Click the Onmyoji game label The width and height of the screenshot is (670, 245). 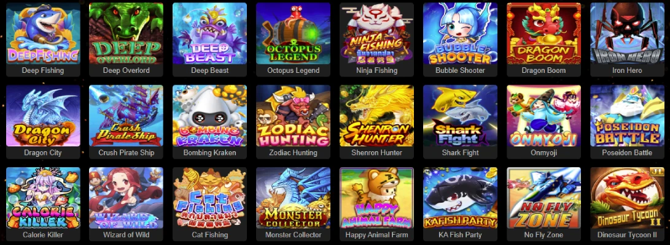tap(543, 153)
